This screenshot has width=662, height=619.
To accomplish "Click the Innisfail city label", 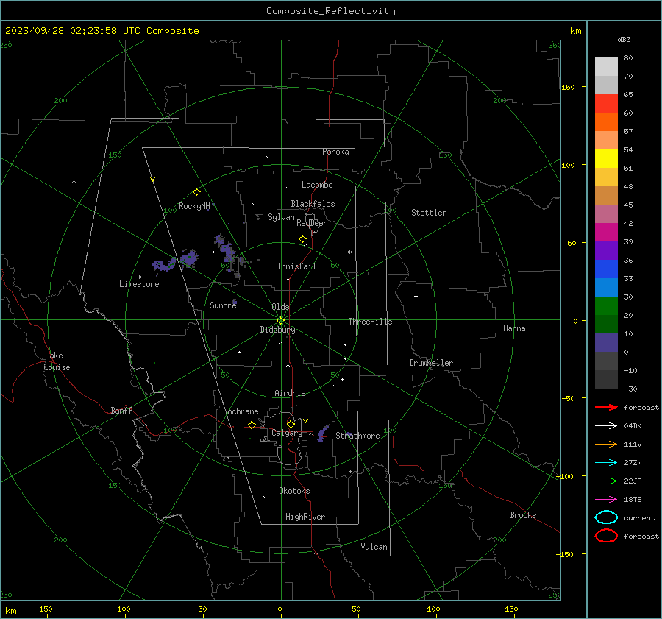I will point(296,266).
